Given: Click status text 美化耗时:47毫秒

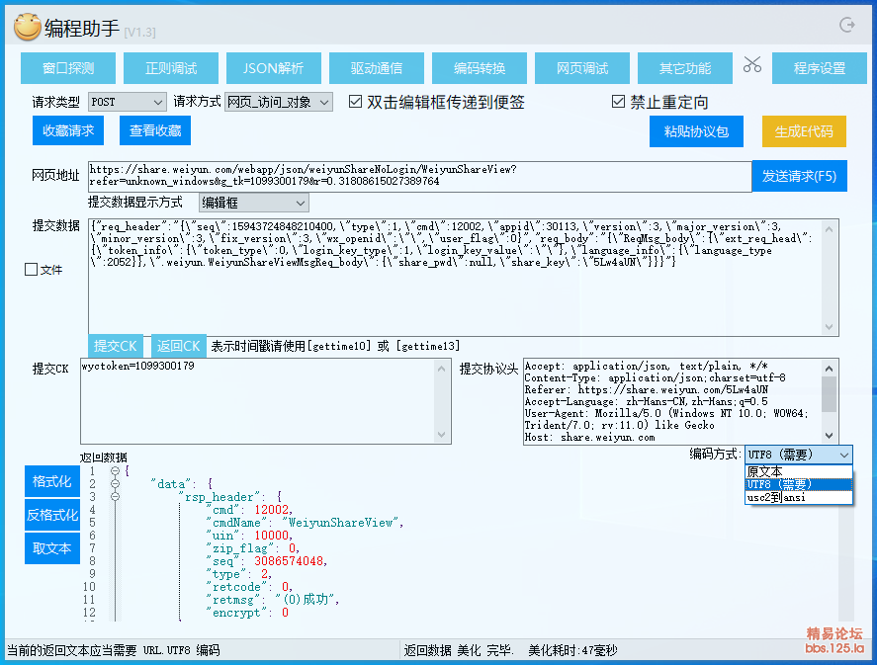Looking at the screenshot, I should coord(572,650).
